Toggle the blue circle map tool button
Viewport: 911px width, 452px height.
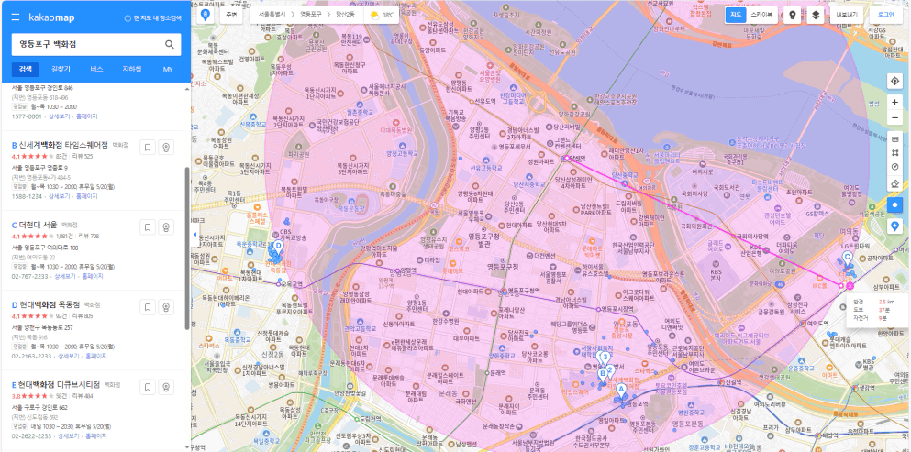point(894,204)
